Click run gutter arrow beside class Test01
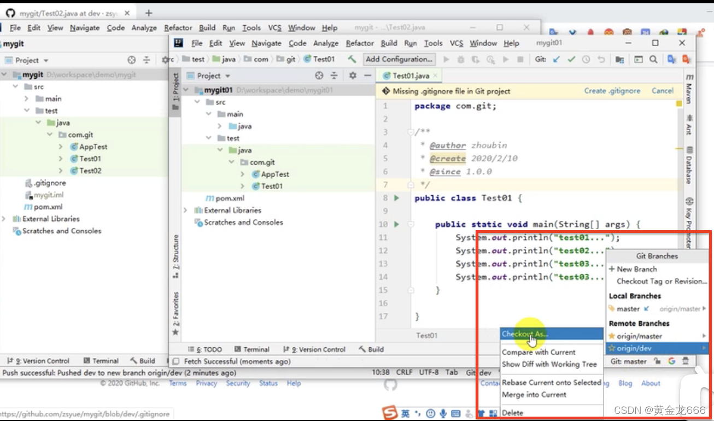The height and width of the screenshot is (421, 714). (397, 198)
